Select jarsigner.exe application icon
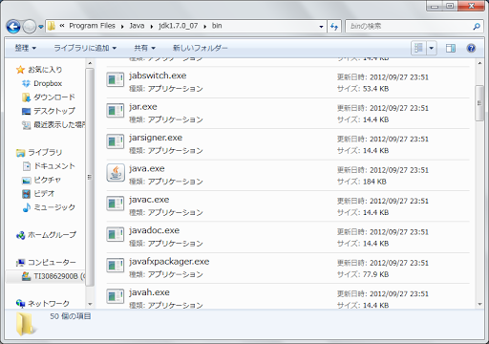The width and height of the screenshot is (489, 344). pos(115,141)
